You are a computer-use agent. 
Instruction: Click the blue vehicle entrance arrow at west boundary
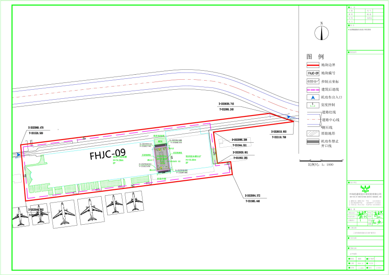click(x=18, y=155)
